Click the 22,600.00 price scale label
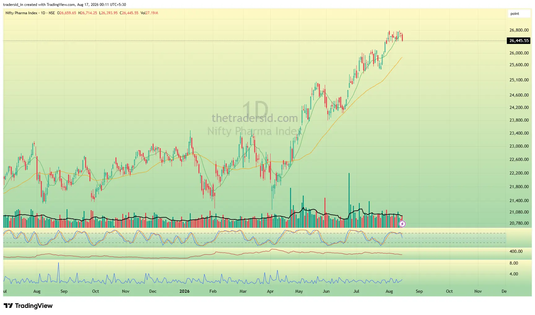Viewport: 535px width, 315px height. [519, 160]
